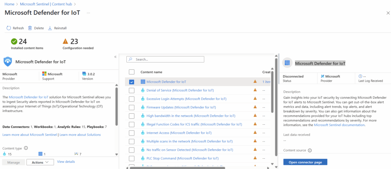Go to Home breadcrumb
Screen dimensions: 391x169
point(10,4)
